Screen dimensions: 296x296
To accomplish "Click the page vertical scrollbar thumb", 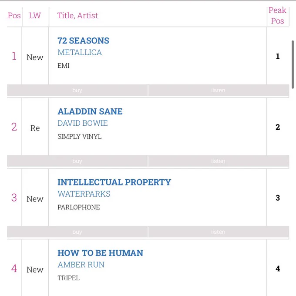I will tap(293, 64).
